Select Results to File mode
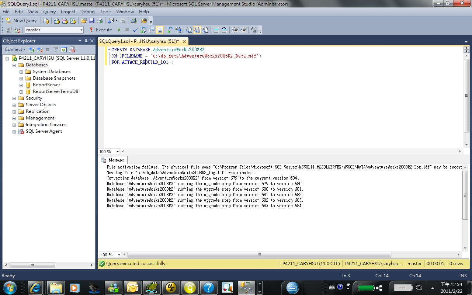Viewport: 472px width, 295px height. [x=205, y=30]
